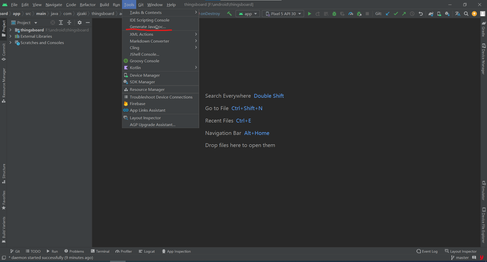Open the Cling submenu
Screen dimensions: 487x262
click(x=161, y=48)
